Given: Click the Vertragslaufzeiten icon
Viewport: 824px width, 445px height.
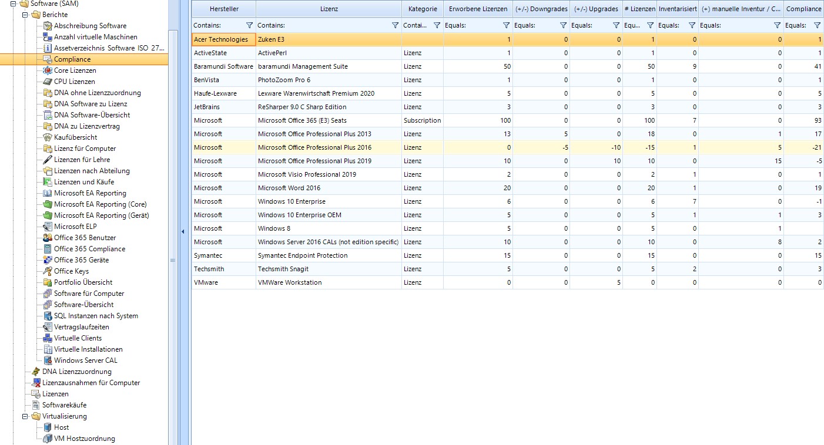Looking at the screenshot, I should [x=48, y=327].
